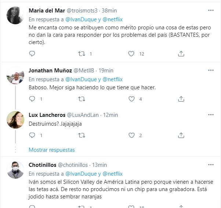Reply to Maria del Mar's tweet

click(32, 54)
